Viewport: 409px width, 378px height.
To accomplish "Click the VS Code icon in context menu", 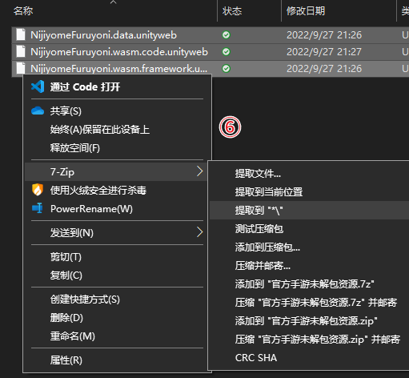I will point(38,86).
